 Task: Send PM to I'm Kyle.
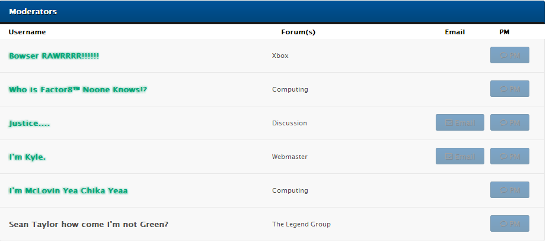pos(509,156)
